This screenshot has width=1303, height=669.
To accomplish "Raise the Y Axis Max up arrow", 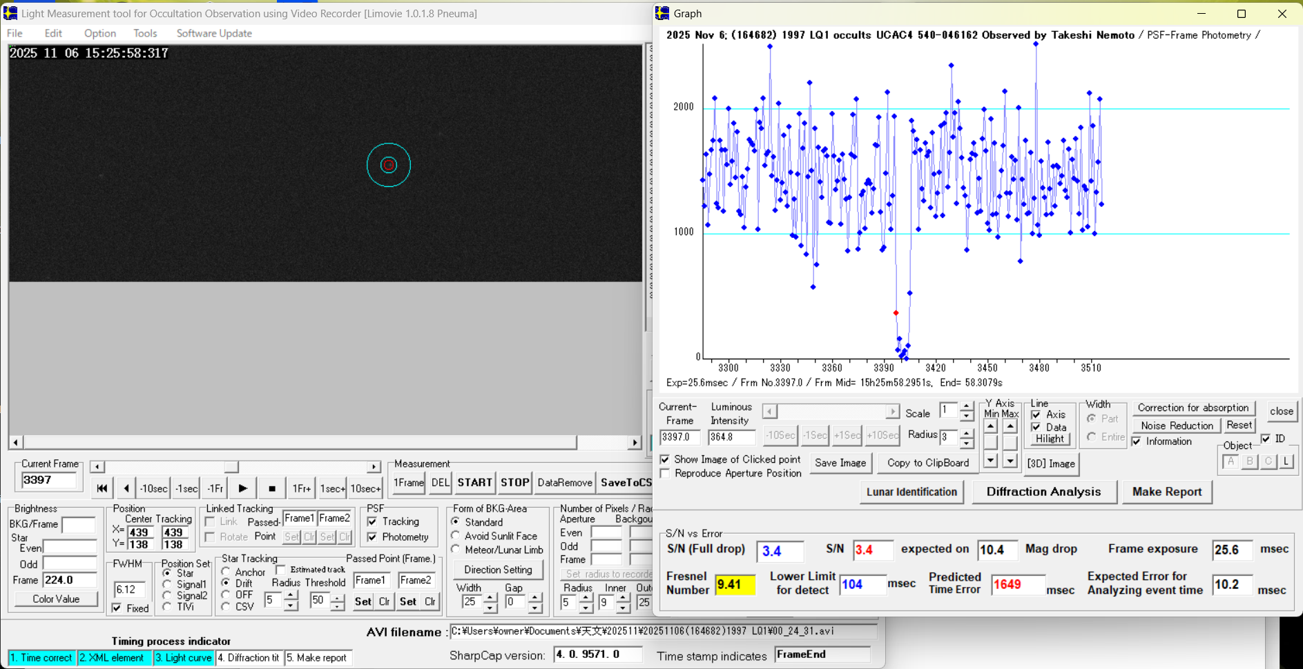I will [x=1010, y=427].
